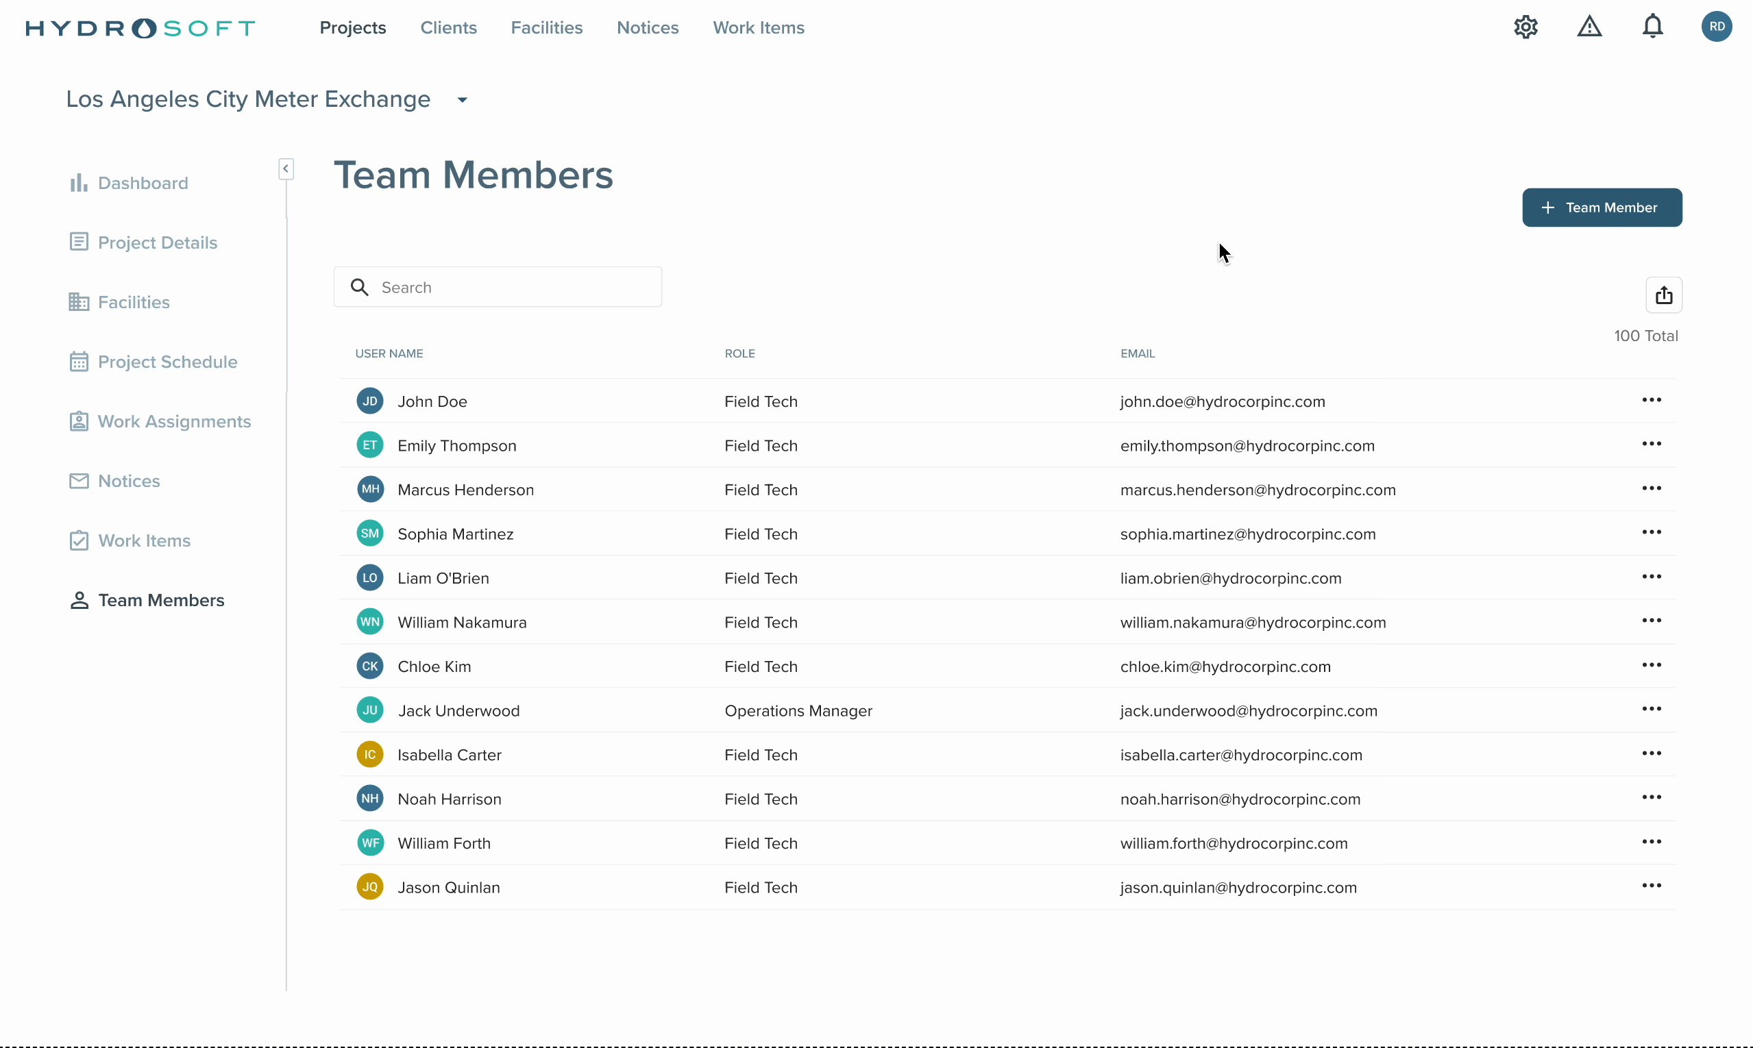Open more options for Jason Quinlan
Screen dimensions: 1753x1048
click(x=1652, y=886)
